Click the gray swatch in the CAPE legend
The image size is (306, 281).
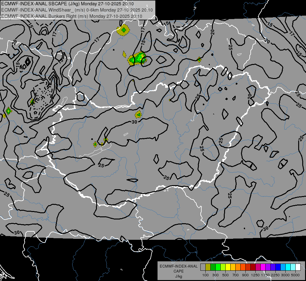[x=203, y=267]
